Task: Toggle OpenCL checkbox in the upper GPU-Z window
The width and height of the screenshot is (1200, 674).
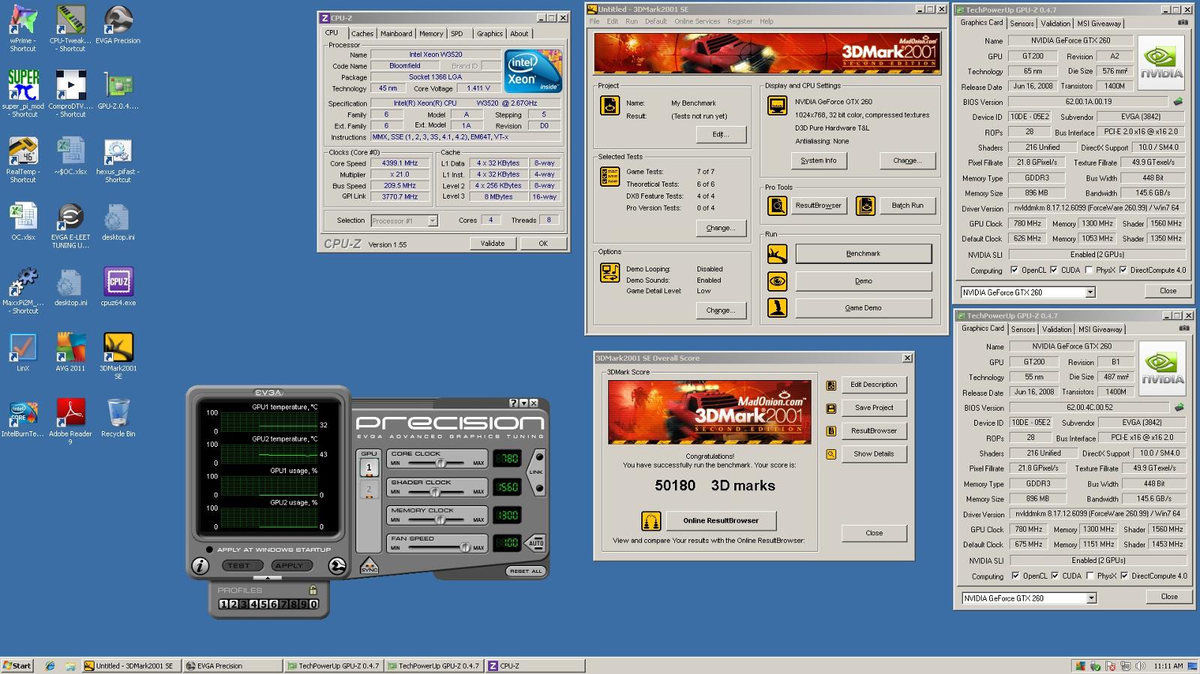Action: (x=1014, y=270)
